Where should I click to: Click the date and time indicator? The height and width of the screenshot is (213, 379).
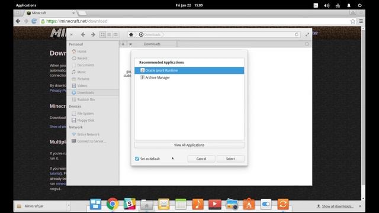tap(189, 5)
